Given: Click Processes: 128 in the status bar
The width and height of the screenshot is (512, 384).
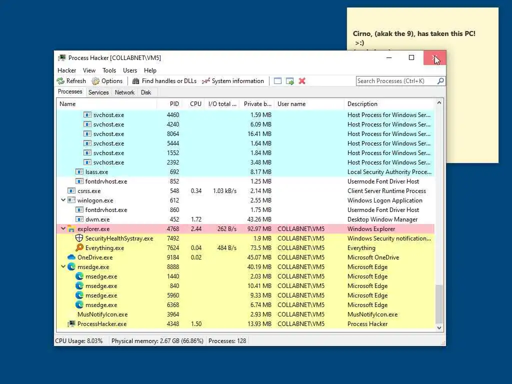Looking at the screenshot, I should click(x=227, y=341).
